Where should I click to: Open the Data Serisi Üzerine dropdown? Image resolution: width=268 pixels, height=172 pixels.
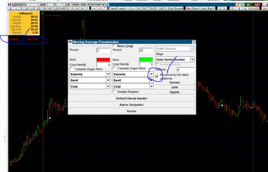(192, 60)
